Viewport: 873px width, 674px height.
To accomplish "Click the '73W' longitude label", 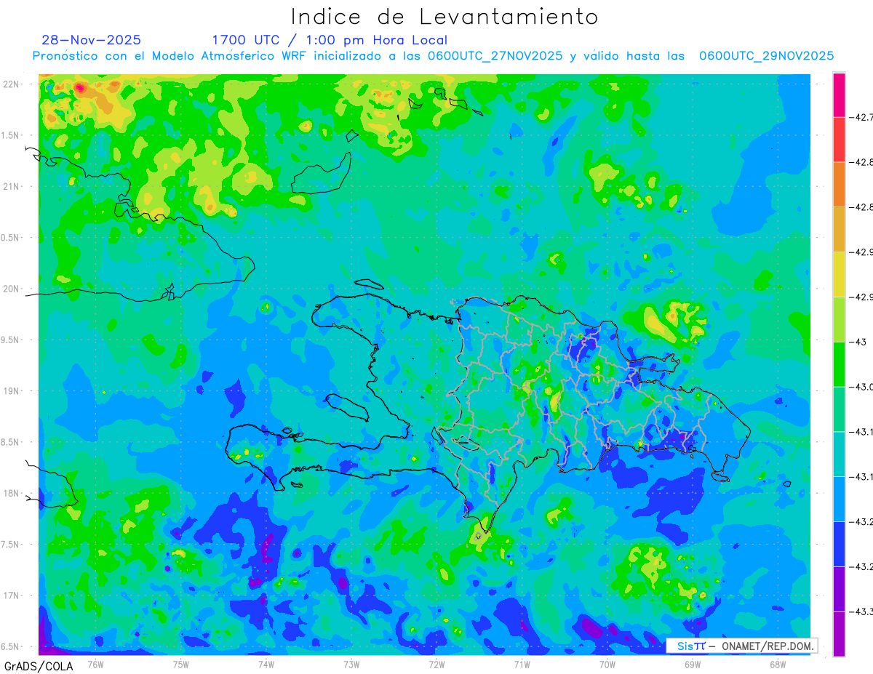I will point(351,664).
